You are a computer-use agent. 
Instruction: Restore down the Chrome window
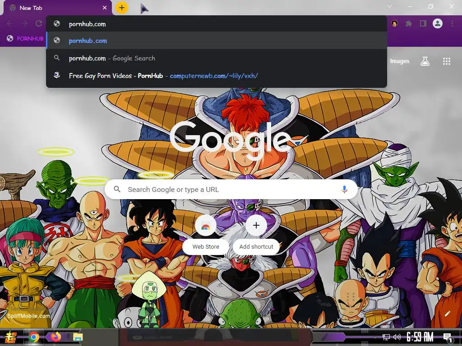[x=431, y=6]
